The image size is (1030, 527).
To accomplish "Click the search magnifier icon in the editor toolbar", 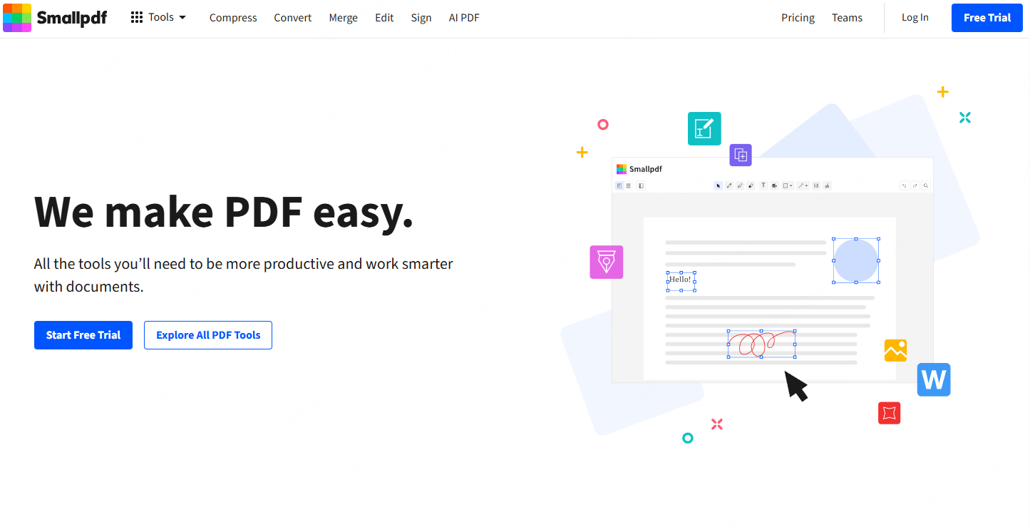I will [926, 185].
